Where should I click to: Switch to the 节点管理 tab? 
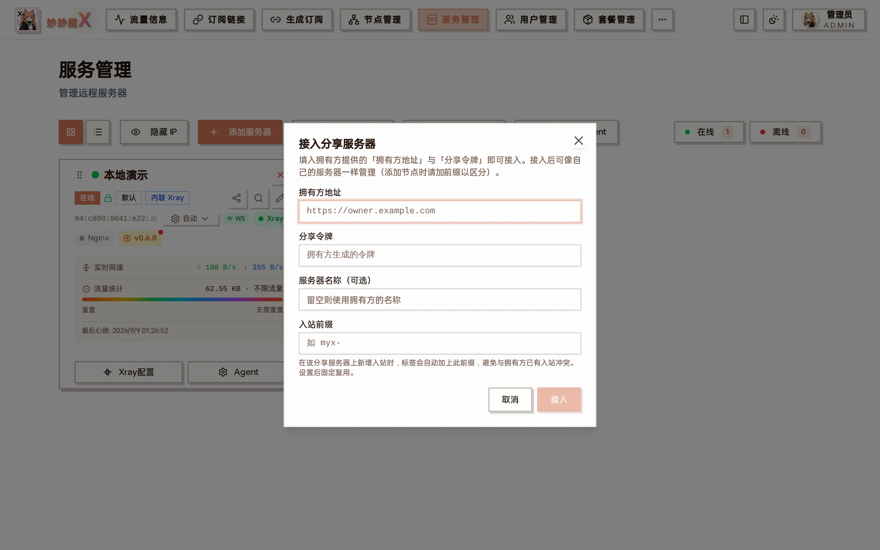pos(375,20)
